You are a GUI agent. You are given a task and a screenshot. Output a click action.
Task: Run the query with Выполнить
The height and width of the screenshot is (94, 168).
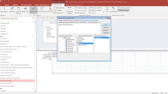(4, 10)
